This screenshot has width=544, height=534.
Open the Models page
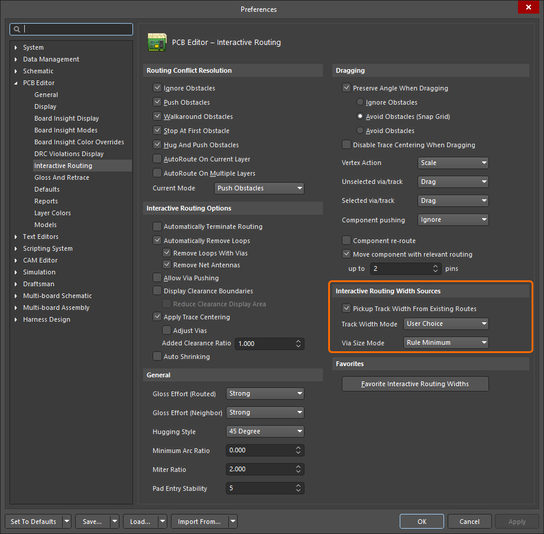click(46, 225)
